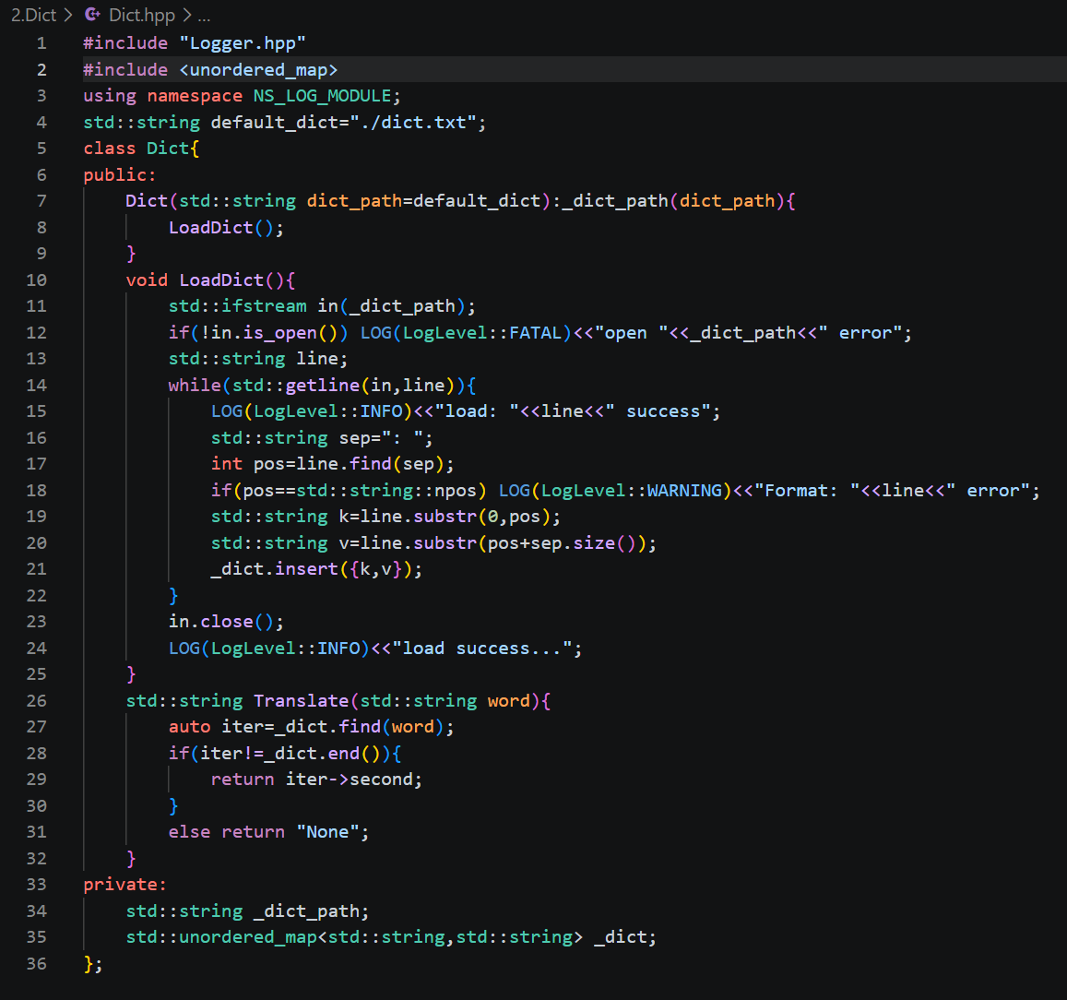Click class name Dict on line 5

[x=168, y=149]
